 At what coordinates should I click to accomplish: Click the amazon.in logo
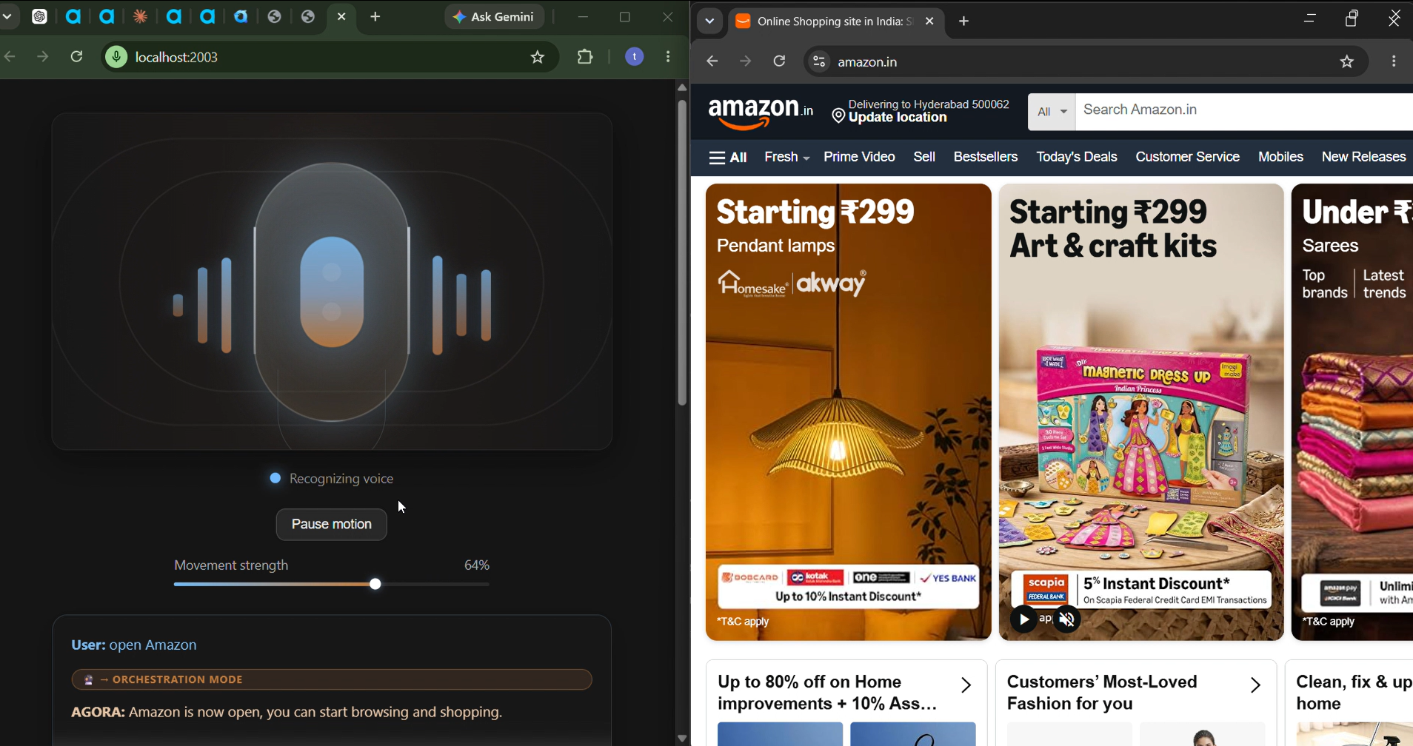[761, 112]
